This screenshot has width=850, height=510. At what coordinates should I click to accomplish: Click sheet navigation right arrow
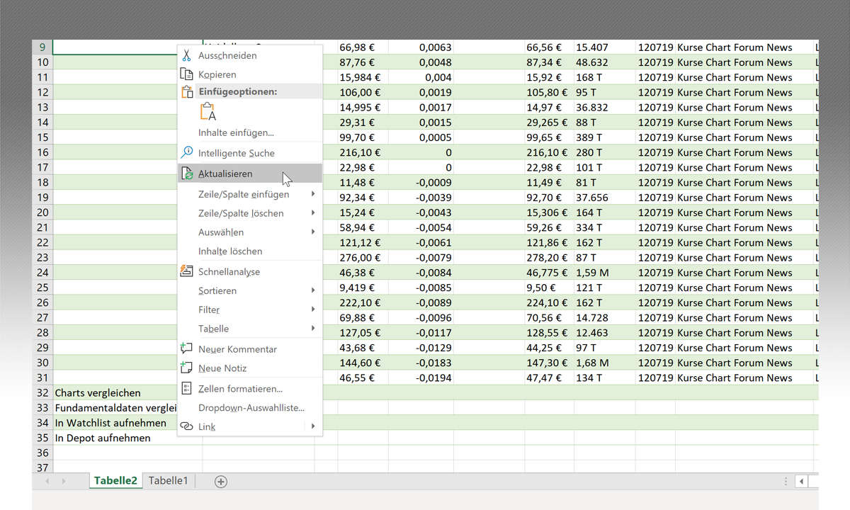[x=63, y=482]
